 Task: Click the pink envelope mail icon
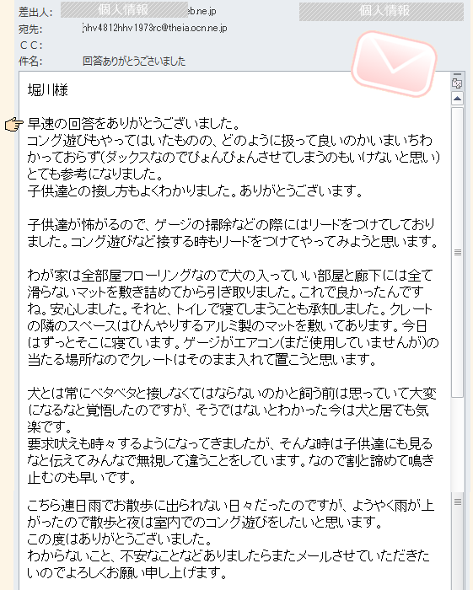pyautogui.click(x=394, y=63)
